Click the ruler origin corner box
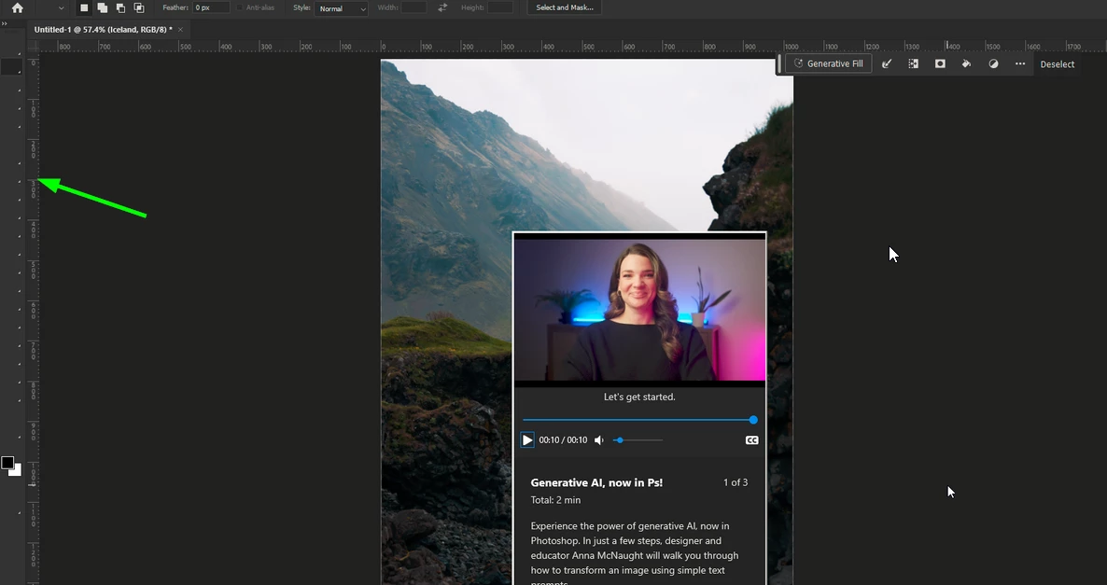The height and width of the screenshot is (585, 1107). click(x=33, y=47)
